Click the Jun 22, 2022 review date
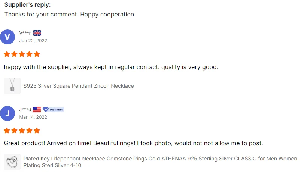This screenshot has height=172, width=304. [x=33, y=41]
